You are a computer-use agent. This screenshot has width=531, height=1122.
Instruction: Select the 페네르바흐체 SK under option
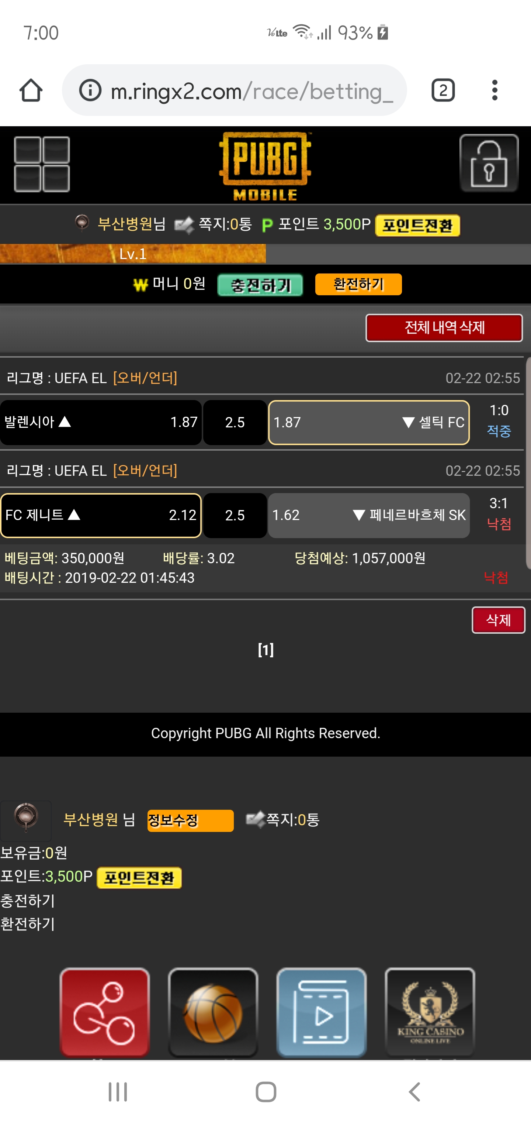369,515
